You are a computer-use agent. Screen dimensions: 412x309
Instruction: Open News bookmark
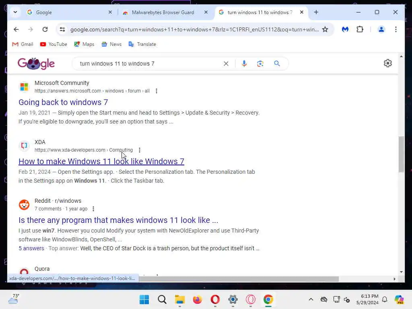pyautogui.click(x=112, y=44)
